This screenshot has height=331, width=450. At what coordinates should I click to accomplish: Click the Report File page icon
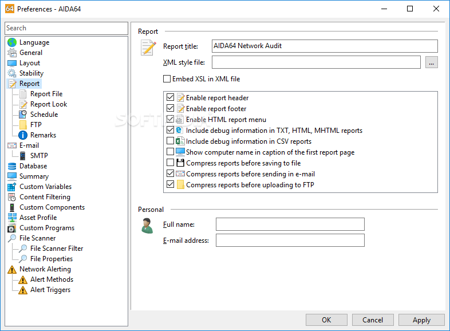pos(23,94)
